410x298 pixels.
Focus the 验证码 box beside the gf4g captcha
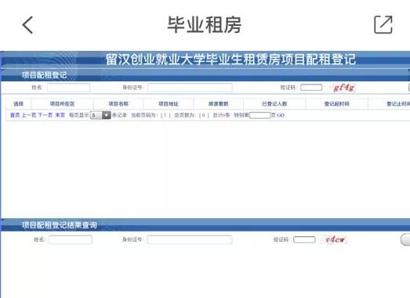[311, 88]
